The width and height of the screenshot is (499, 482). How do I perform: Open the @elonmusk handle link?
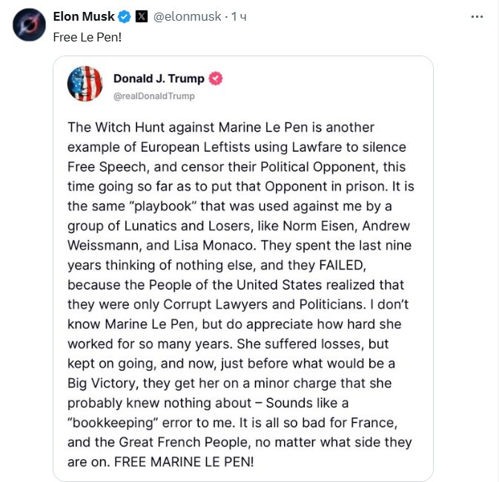(187, 16)
